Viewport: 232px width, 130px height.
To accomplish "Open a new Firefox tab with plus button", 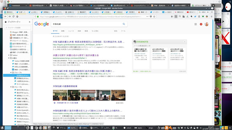I will coord(212,12).
